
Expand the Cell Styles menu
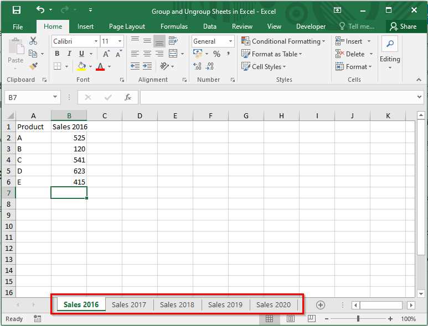[x=264, y=66]
